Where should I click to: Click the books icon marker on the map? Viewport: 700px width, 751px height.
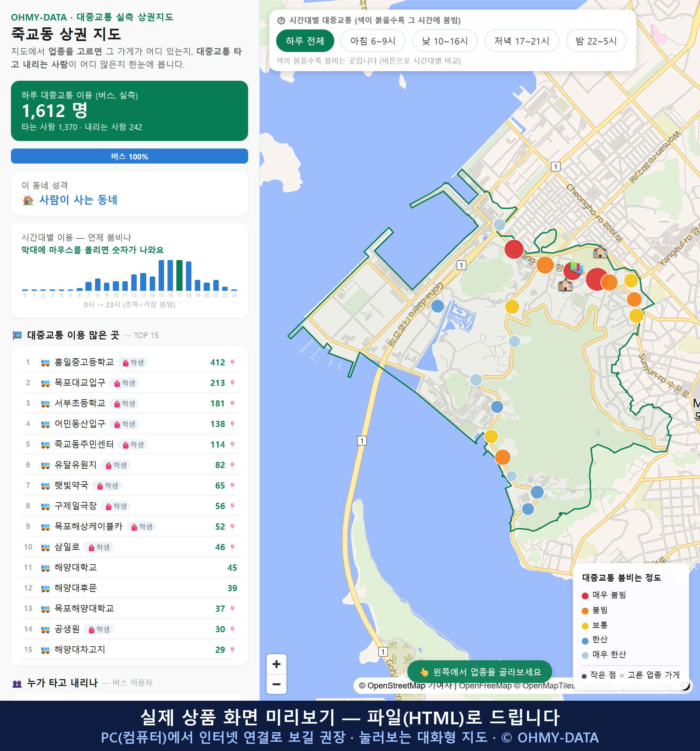point(576,268)
